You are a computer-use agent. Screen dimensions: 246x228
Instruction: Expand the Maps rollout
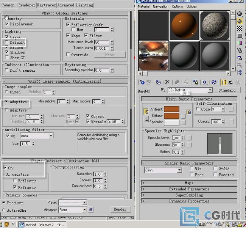189,183
